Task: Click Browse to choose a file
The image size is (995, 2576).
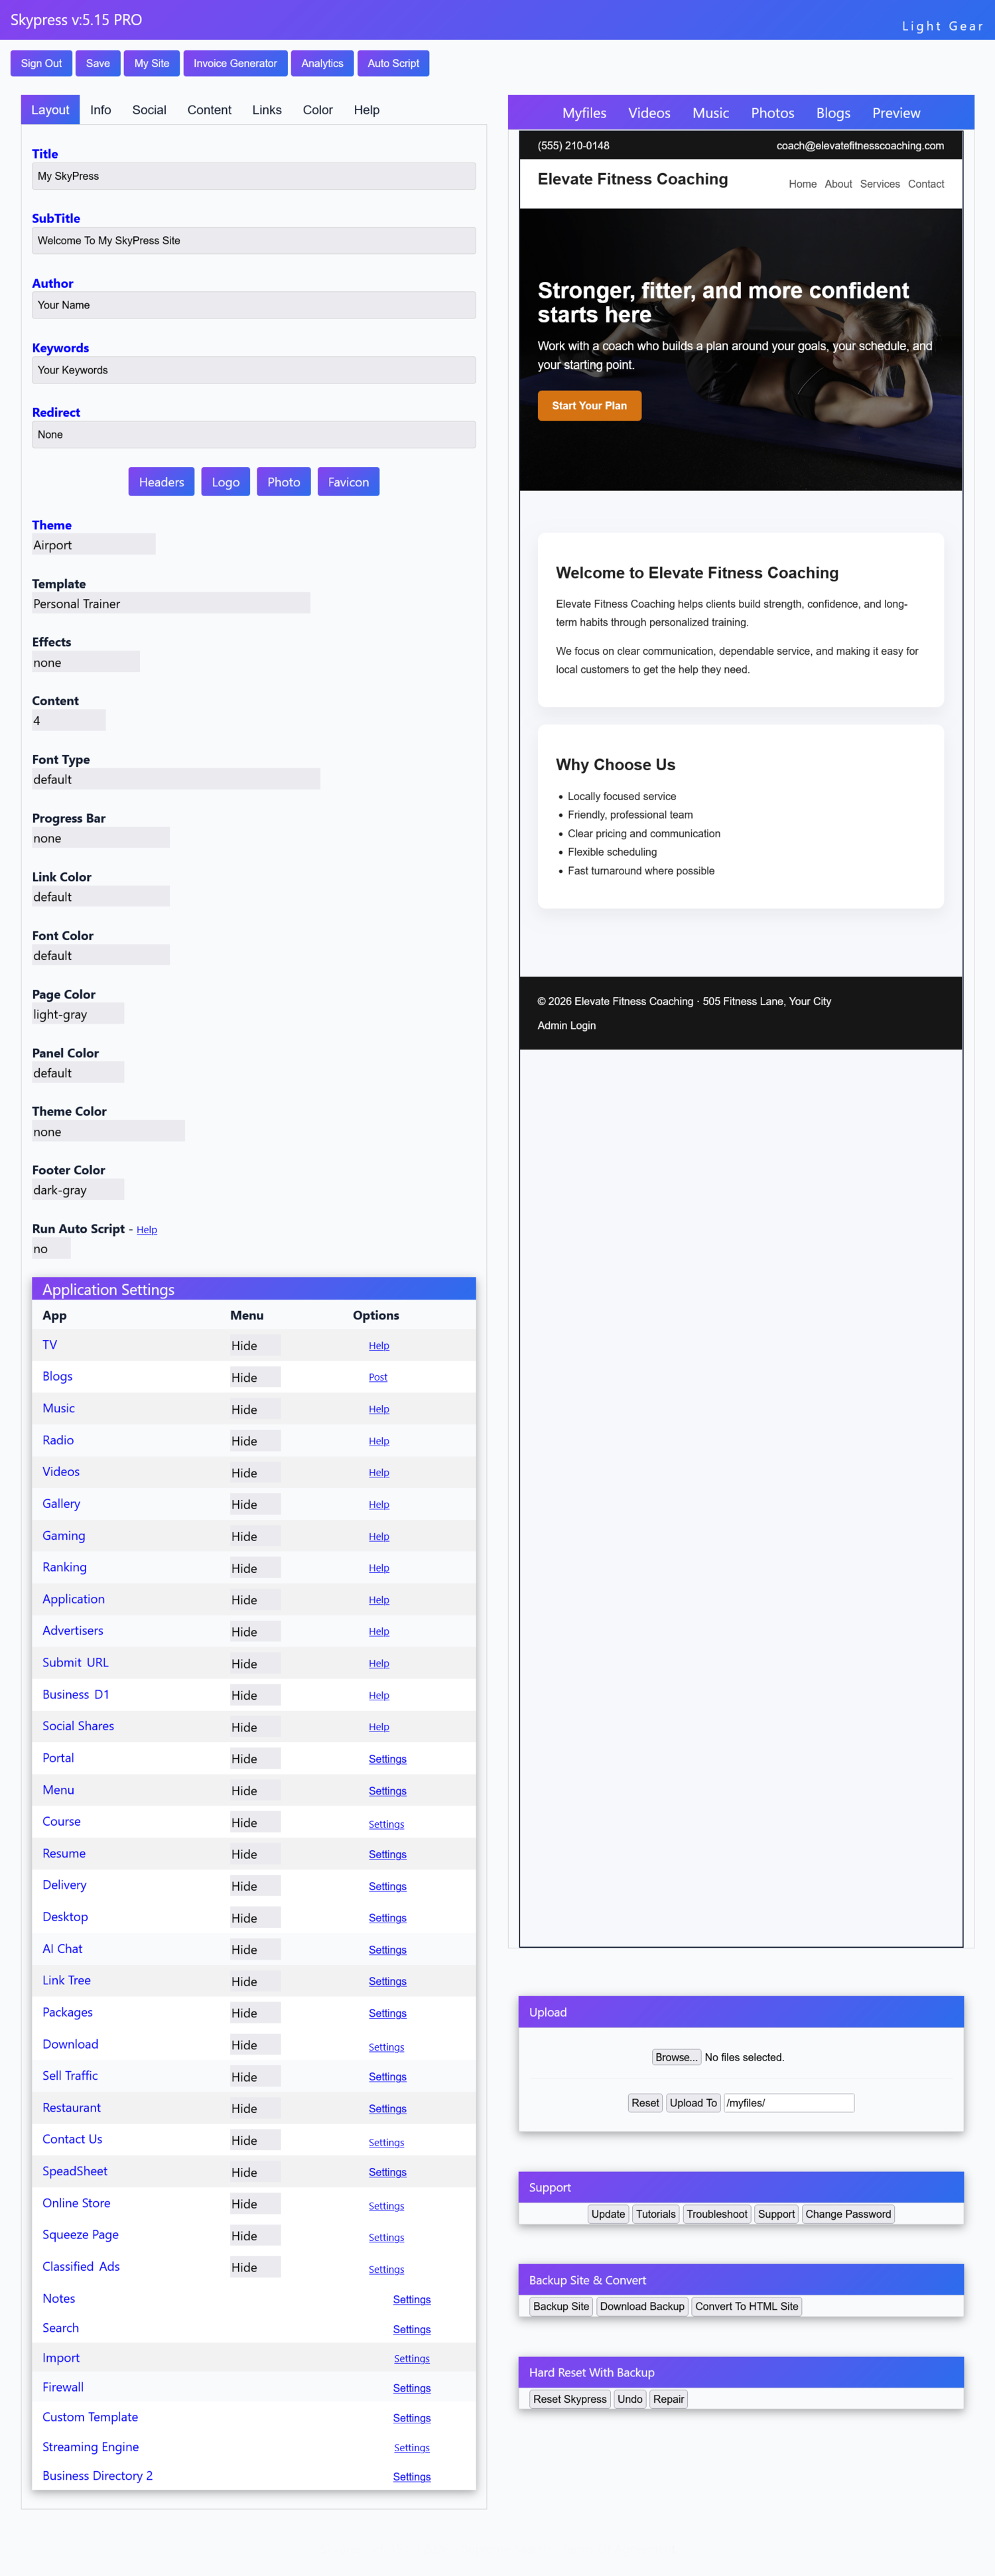Action: click(x=676, y=2057)
